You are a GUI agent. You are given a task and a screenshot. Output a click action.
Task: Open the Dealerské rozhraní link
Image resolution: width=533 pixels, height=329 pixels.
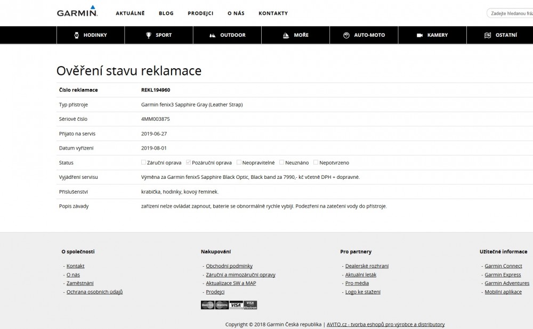pyautogui.click(x=367, y=266)
